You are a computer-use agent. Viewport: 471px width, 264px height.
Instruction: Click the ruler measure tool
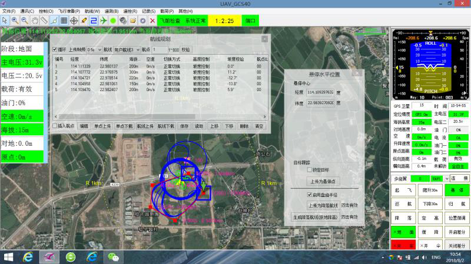pos(44,20)
